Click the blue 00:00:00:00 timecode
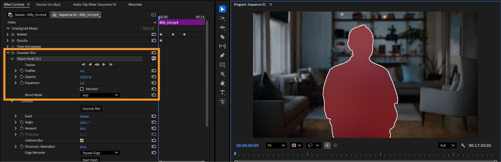The height and width of the screenshot is (162, 501). [248, 145]
